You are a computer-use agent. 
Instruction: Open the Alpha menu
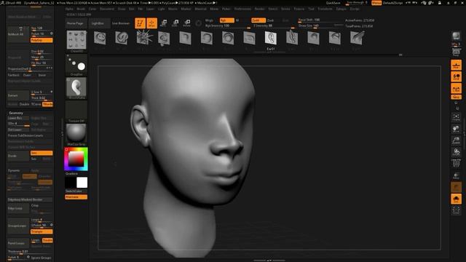point(69,9)
